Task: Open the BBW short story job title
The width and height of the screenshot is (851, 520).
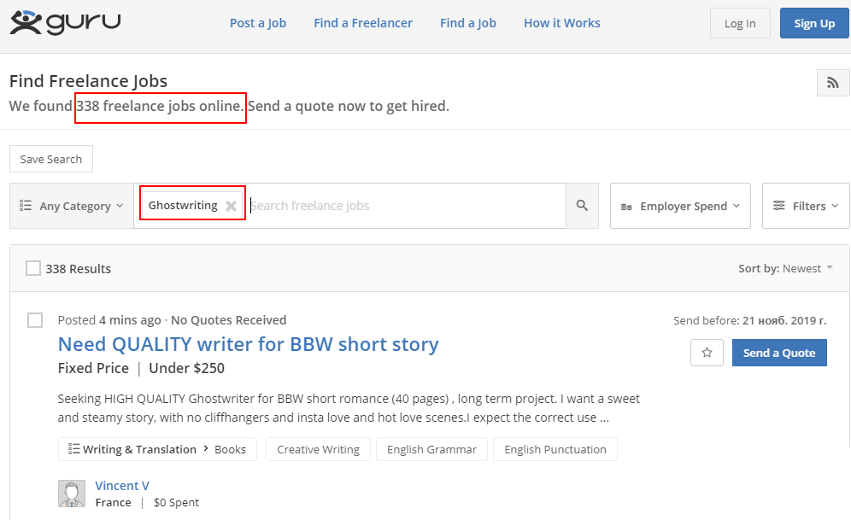Action: 248,344
